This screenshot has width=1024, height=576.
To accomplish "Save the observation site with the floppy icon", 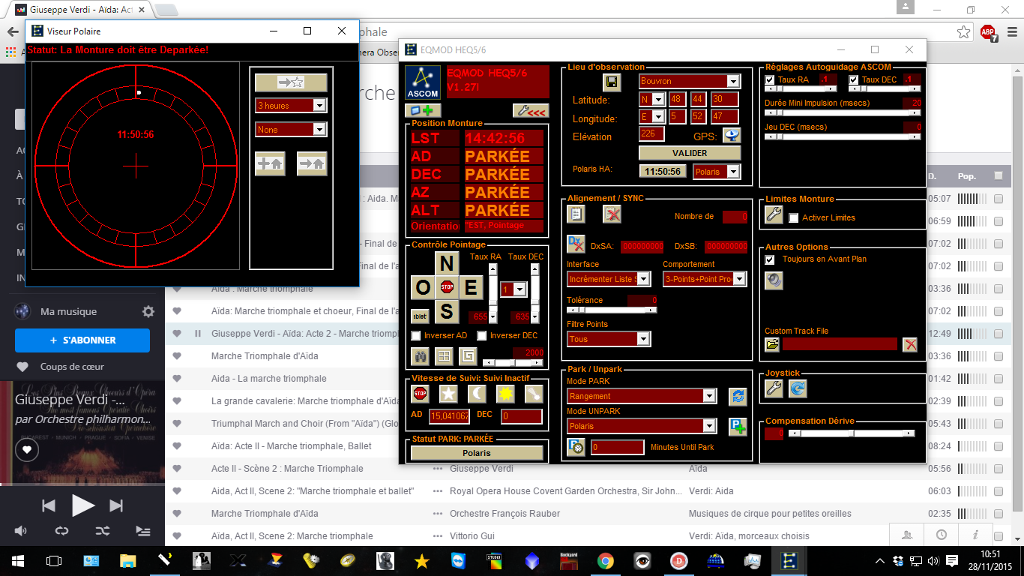I will 612,82.
